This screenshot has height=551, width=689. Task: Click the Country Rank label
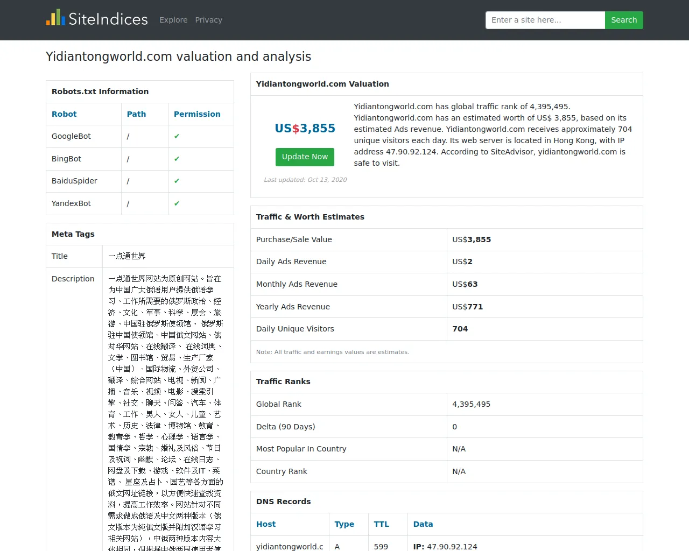[x=282, y=471]
